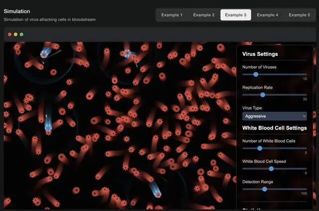Image resolution: width=319 pixels, height=211 pixels.
Task: Click the yellow window dot
Action: click(15, 34)
